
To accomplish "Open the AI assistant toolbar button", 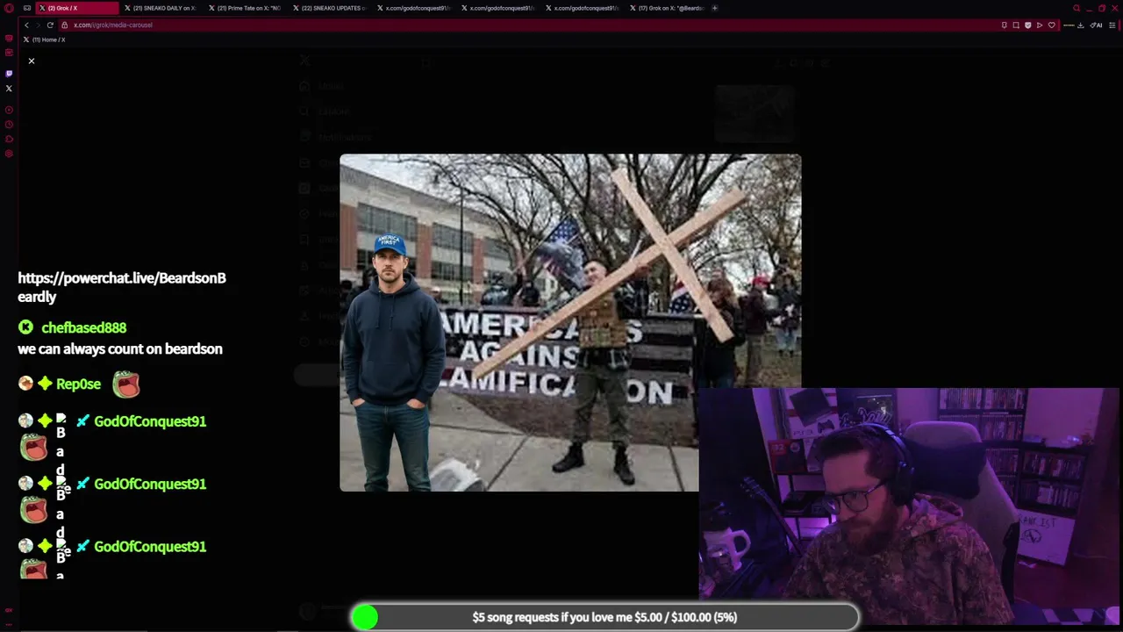I will click(1097, 25).
